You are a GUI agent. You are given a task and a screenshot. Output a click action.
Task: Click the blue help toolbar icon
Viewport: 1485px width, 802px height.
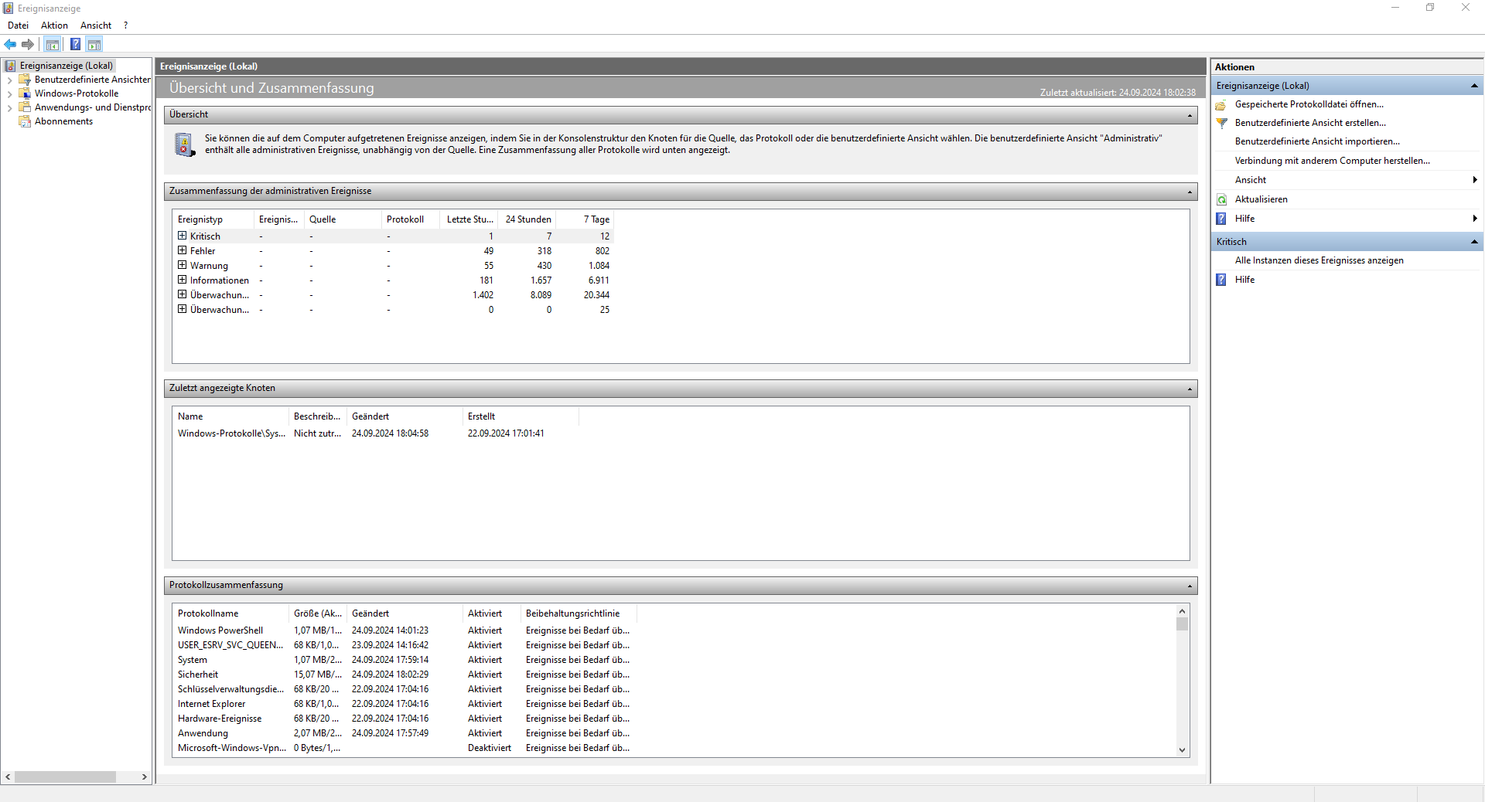[x=75, y=44]
